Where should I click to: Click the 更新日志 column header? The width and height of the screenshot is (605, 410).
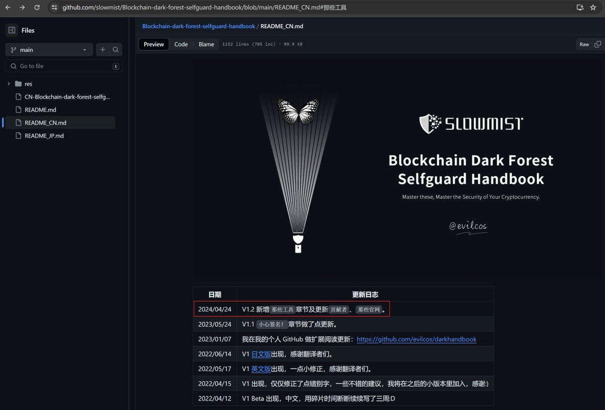[365, 295]
